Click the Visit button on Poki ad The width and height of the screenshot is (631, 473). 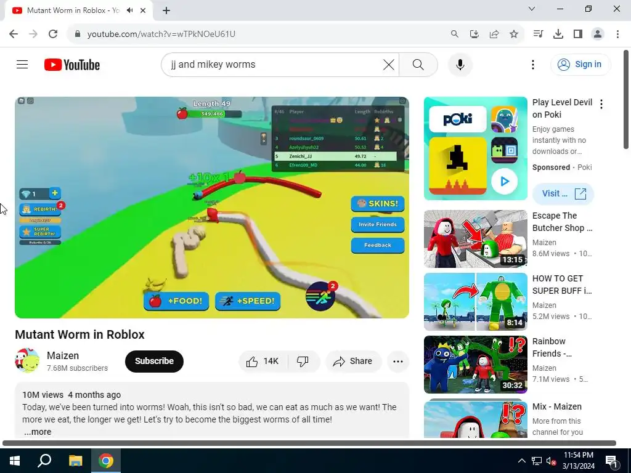(x=563, y=193)
